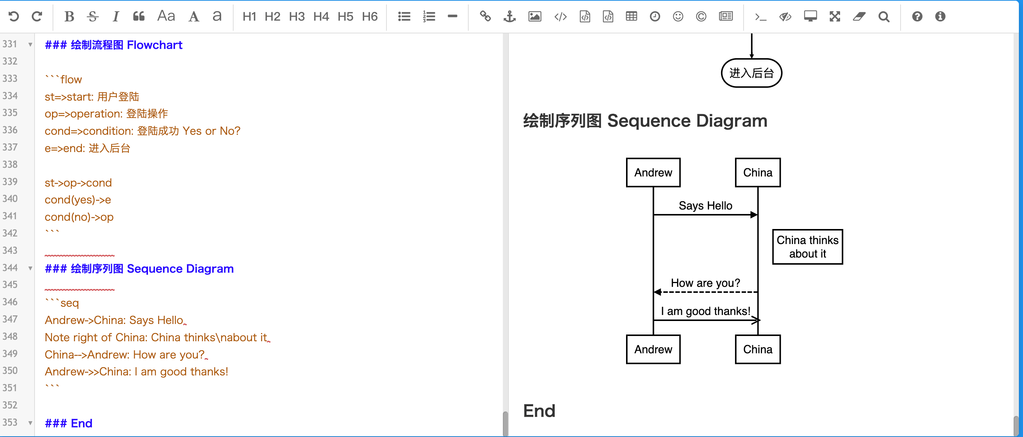Collapse the Flowchart heading at line 331
This screenshot has width=1023, height=437.
pyautogui.click(x=30, y=44)
